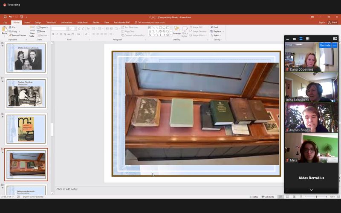
Task: Switch Zoom panel to gallery grid view
Action: pos(308,39)
